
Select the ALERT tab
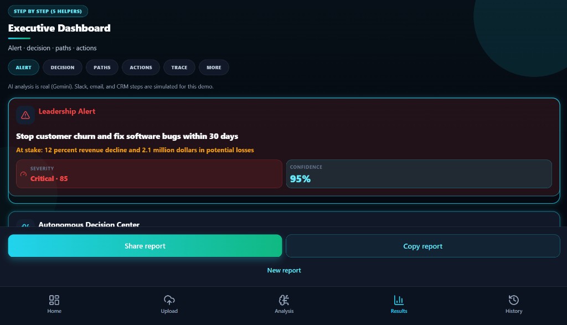click(x=23, y=68)
